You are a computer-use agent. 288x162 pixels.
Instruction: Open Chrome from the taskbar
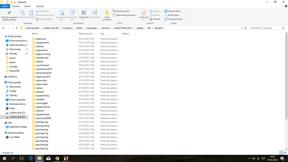[57, 158]
